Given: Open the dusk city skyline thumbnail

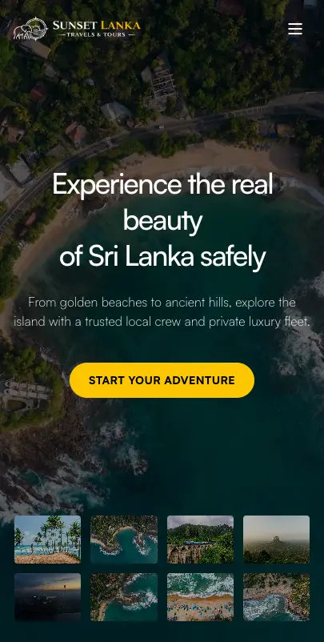Looking at the screenshot, I should coord(47,597).
